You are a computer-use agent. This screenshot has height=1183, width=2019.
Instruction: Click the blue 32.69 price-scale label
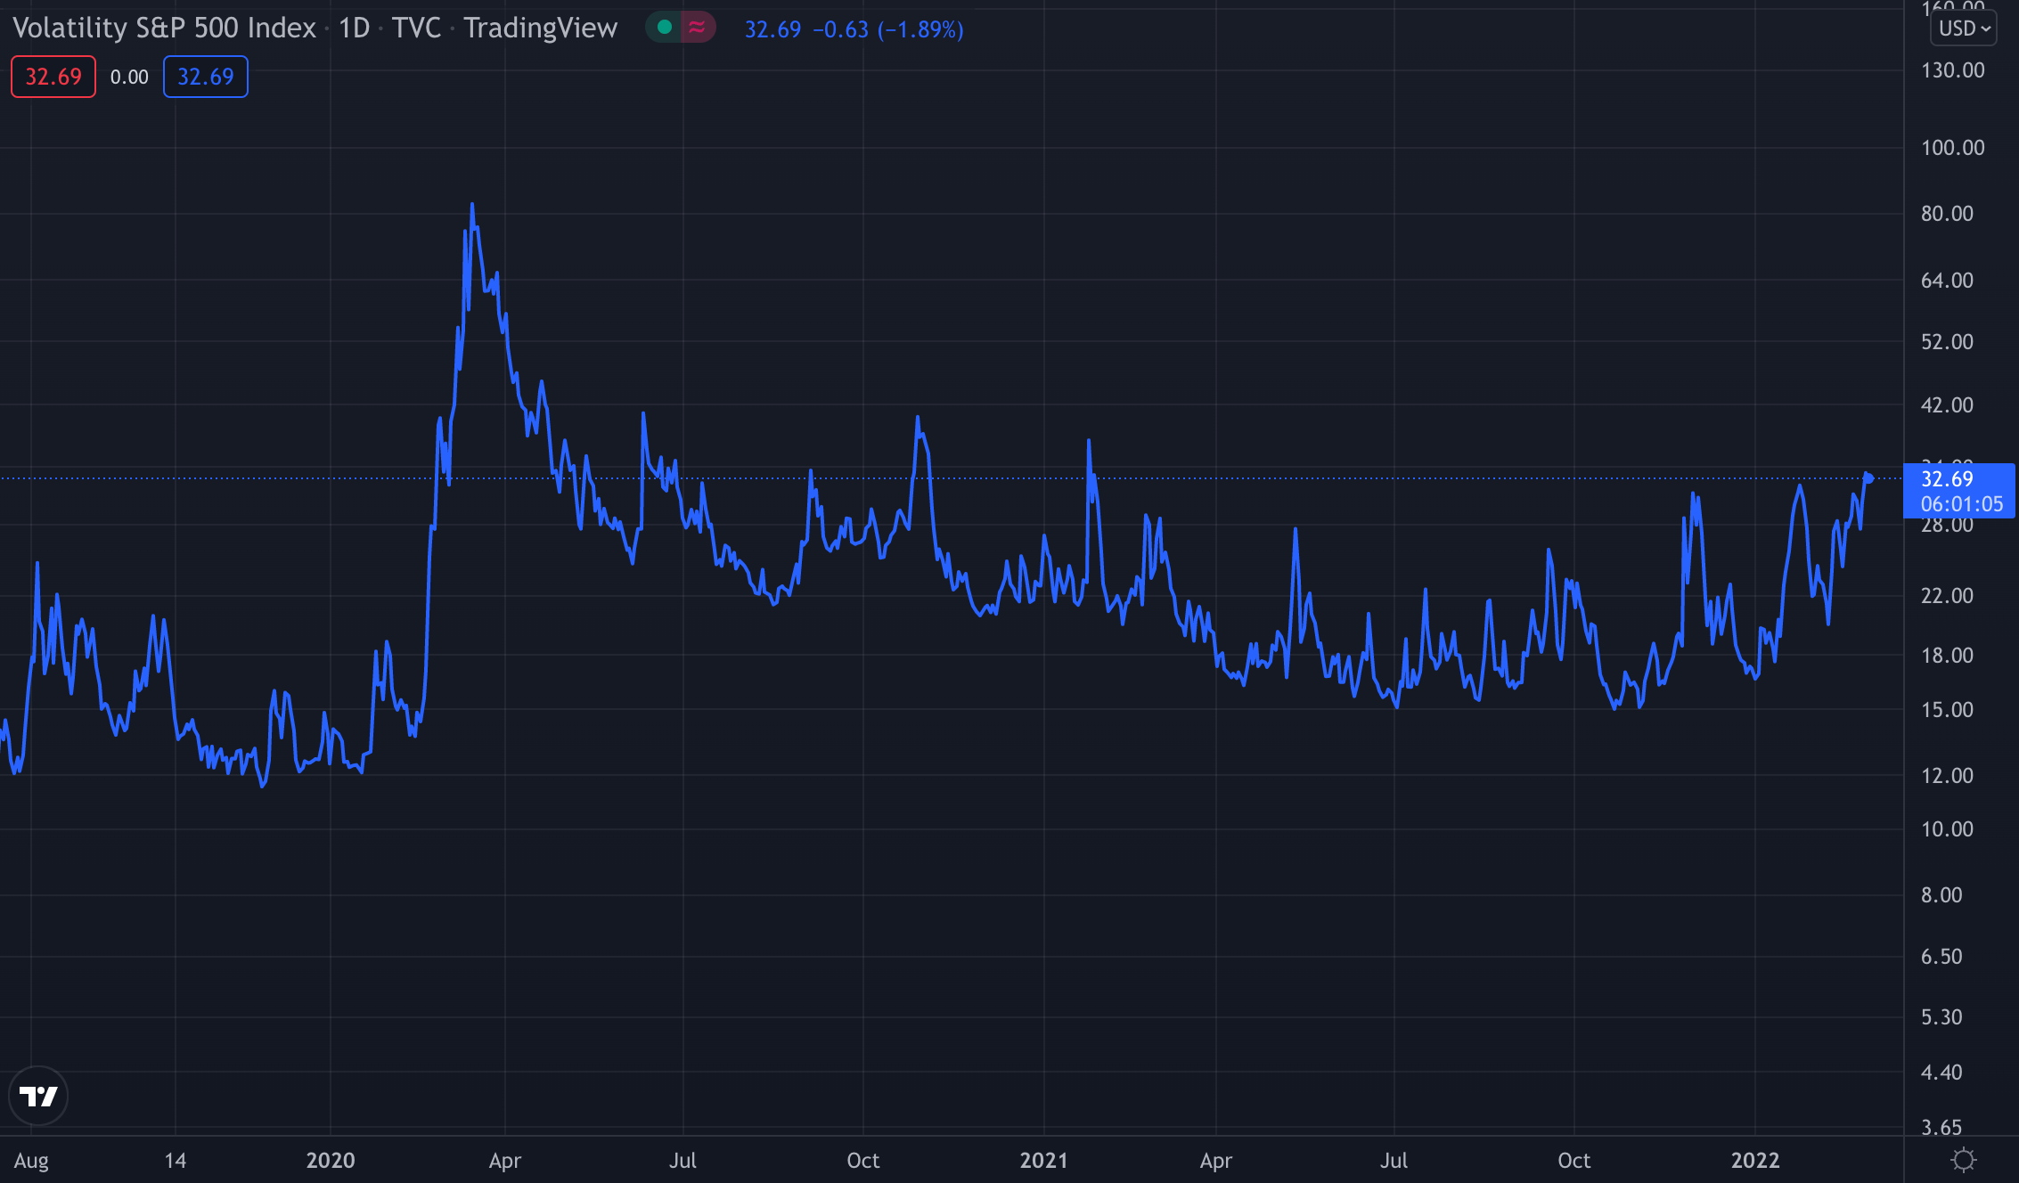1948,479
